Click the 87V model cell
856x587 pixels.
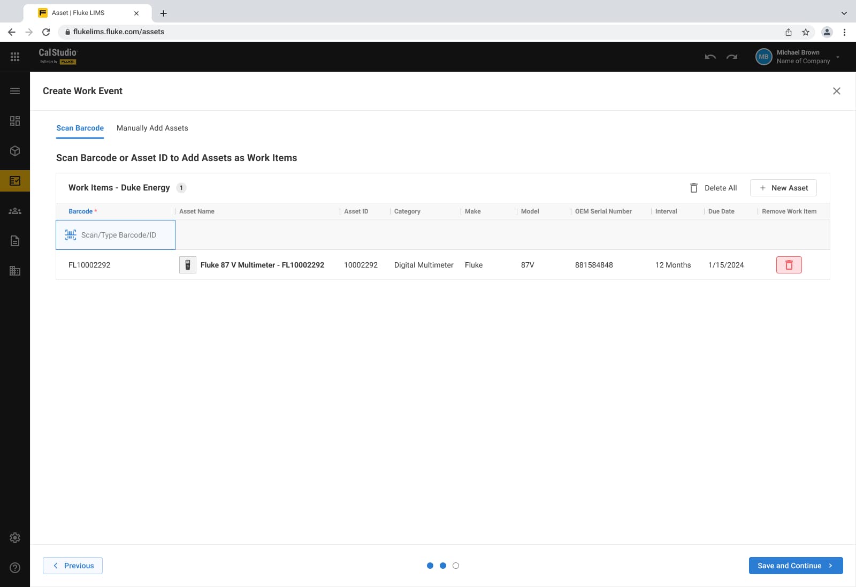[x=528, y=265]
